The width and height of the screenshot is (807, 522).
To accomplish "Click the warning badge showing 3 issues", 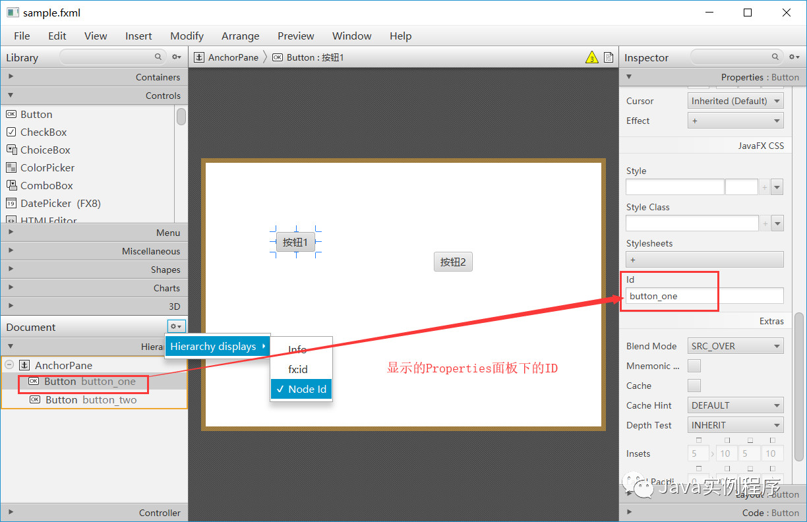I will pos(591,57).
